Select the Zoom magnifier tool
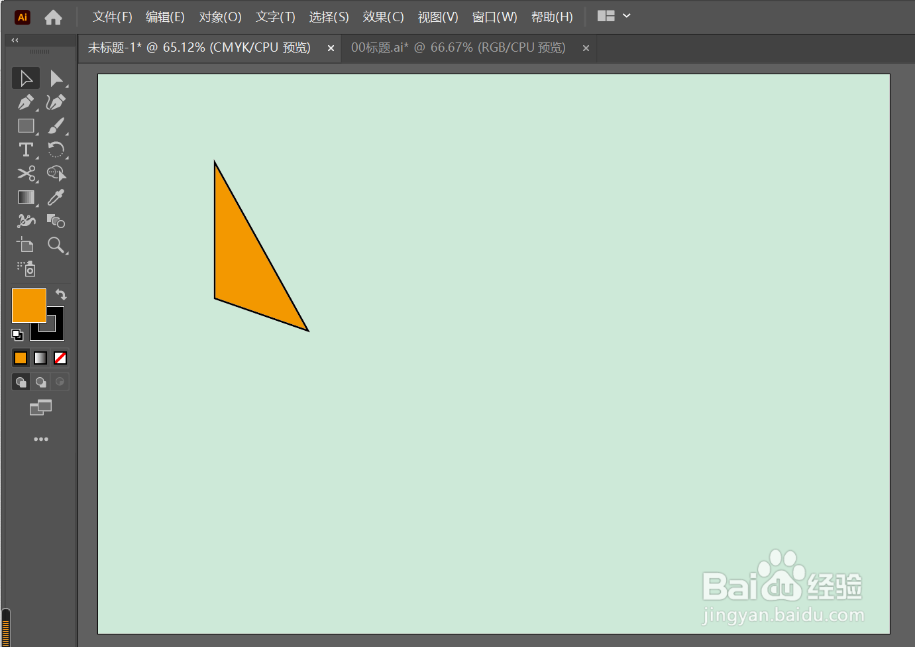915x647 pixels. 57,245
